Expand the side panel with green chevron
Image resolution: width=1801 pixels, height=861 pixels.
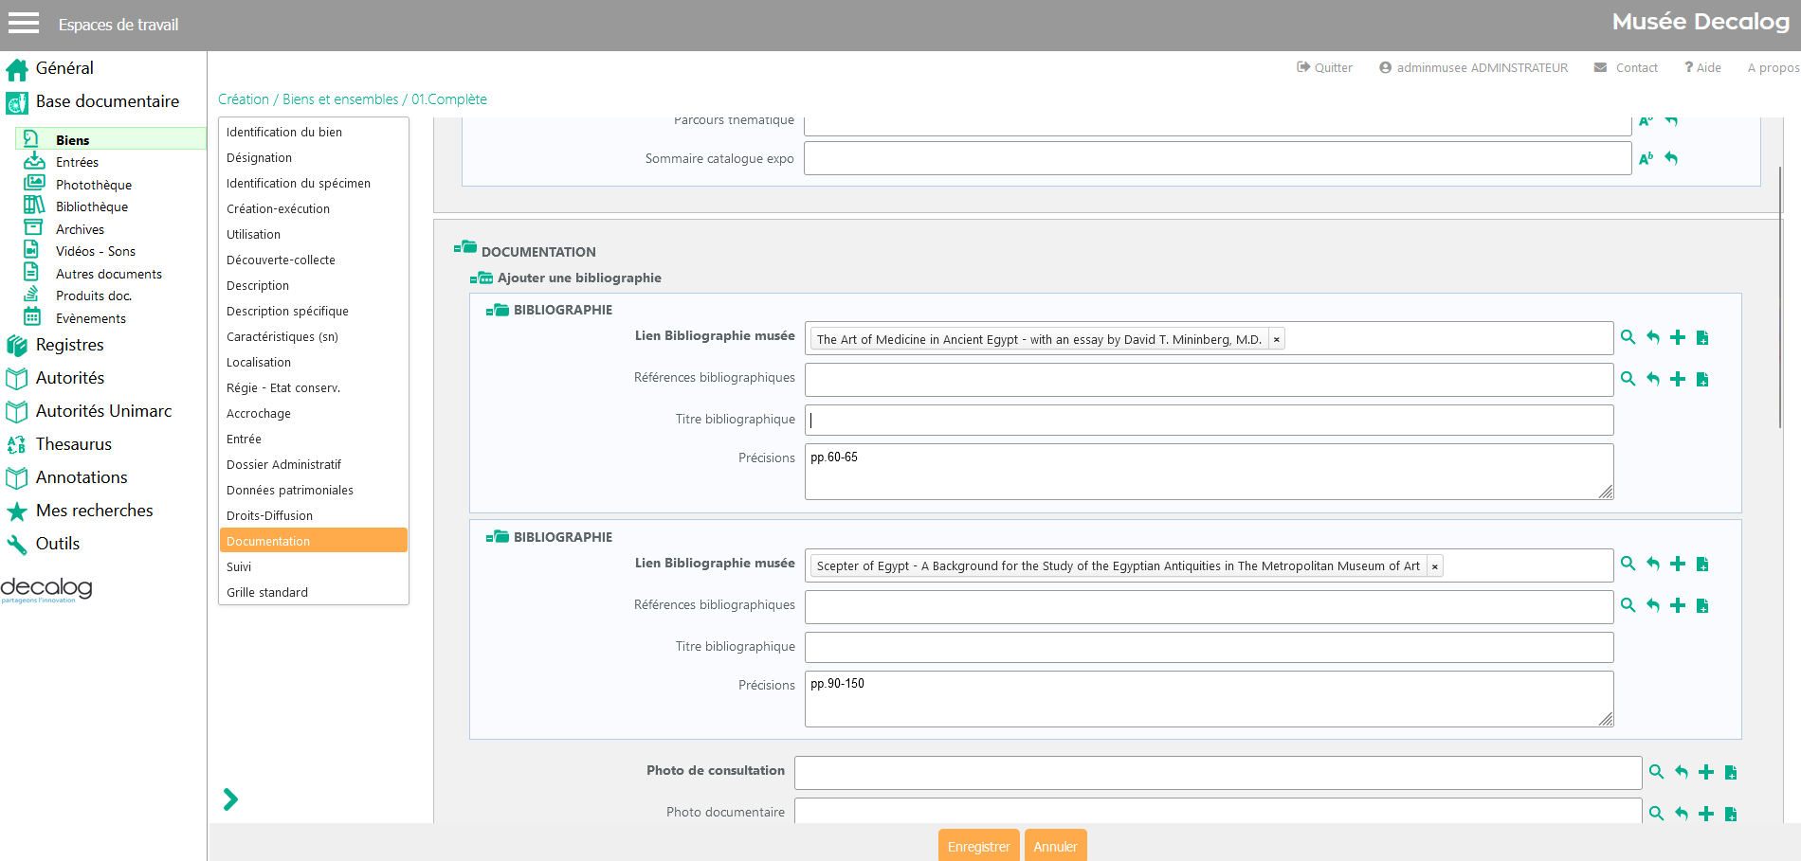[230, 799]
